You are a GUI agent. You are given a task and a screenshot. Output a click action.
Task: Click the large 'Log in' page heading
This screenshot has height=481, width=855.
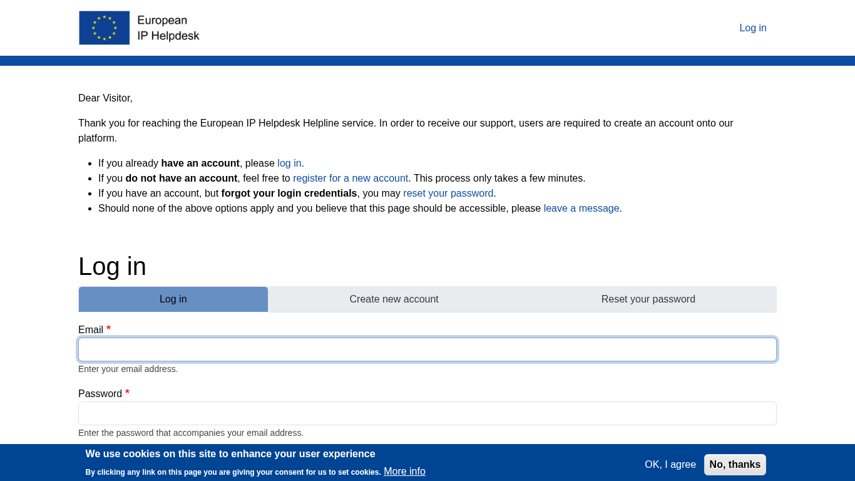coord(112,266)
